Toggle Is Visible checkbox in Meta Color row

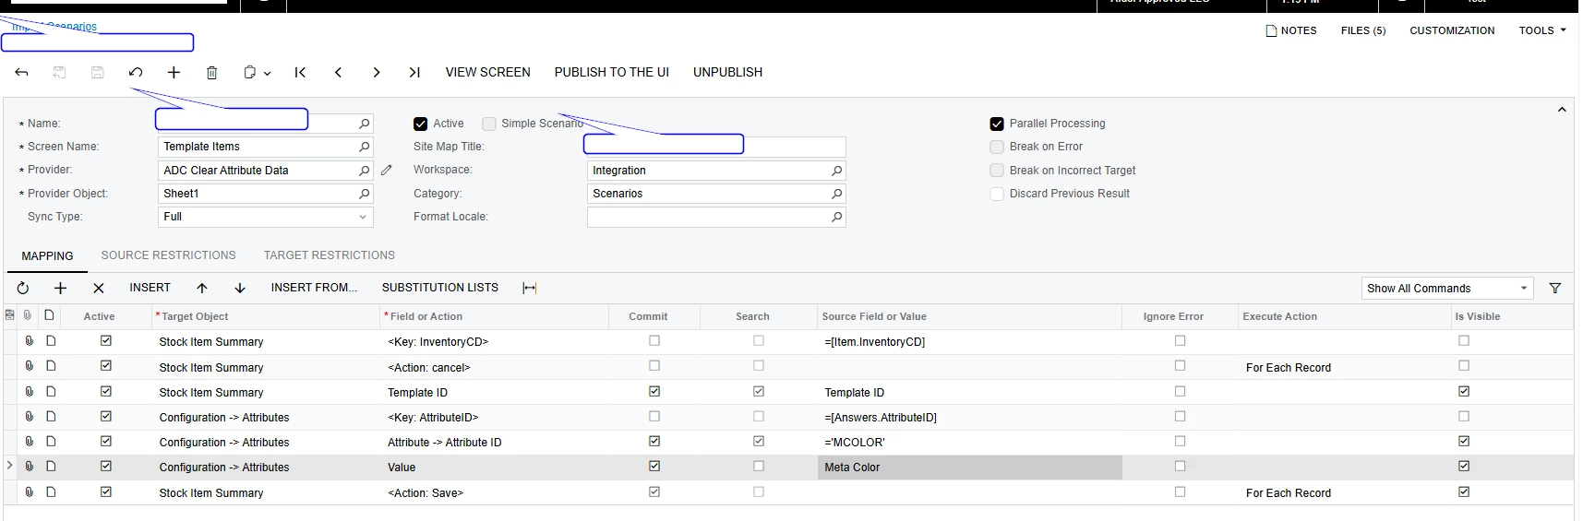(x=1464, y=466)
